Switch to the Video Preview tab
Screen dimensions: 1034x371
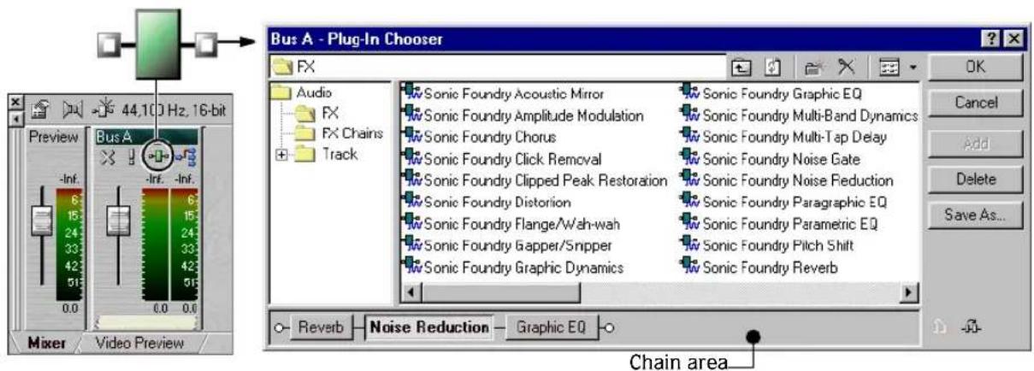coord(139,343)
